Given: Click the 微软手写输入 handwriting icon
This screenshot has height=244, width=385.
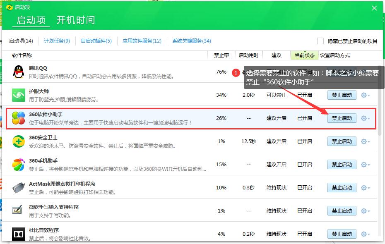Looking at the screenshot, I should coord(17,211).
